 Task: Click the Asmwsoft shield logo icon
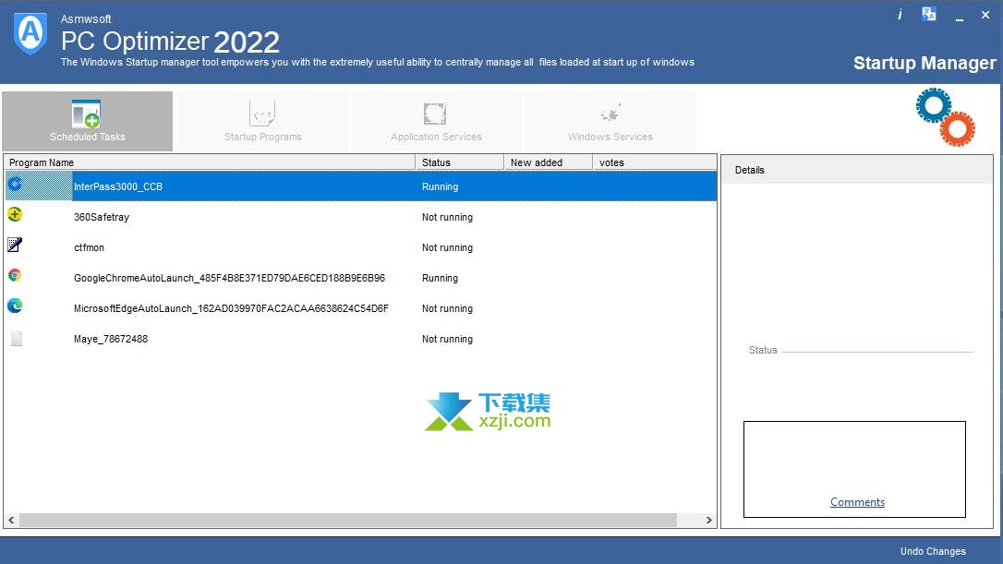coord(30,33)
